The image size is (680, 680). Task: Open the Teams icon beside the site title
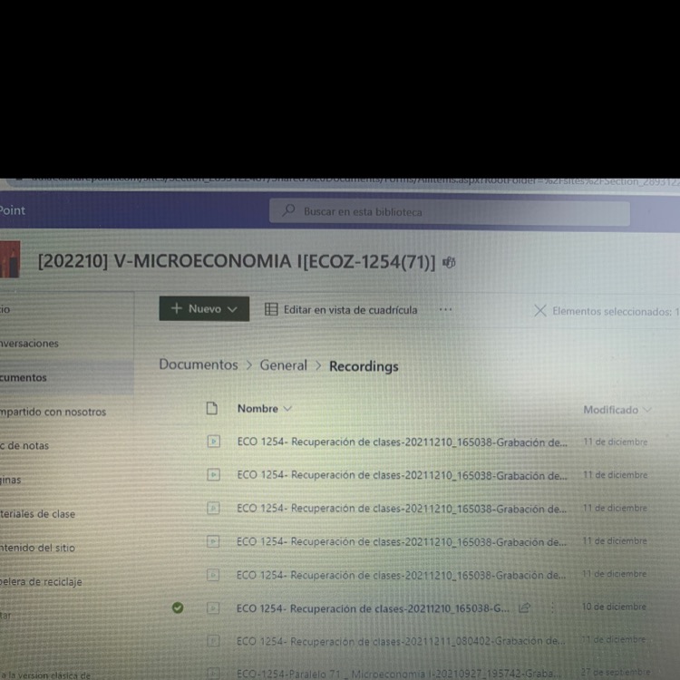tap(449, 263)
